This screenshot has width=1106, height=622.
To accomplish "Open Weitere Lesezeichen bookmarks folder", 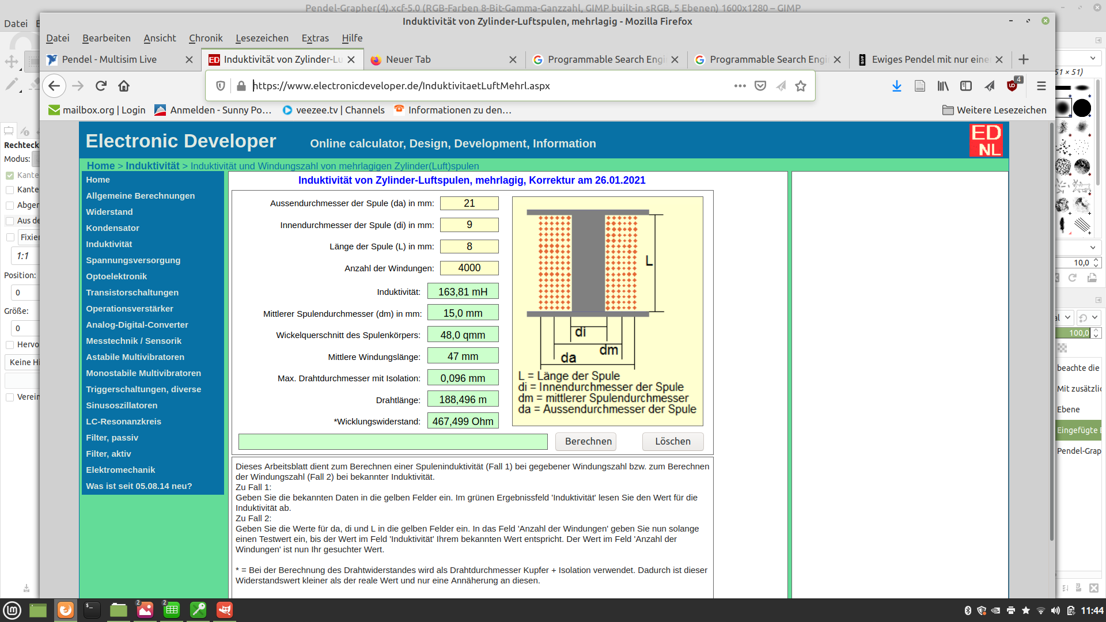I will [x=994, y=110].
